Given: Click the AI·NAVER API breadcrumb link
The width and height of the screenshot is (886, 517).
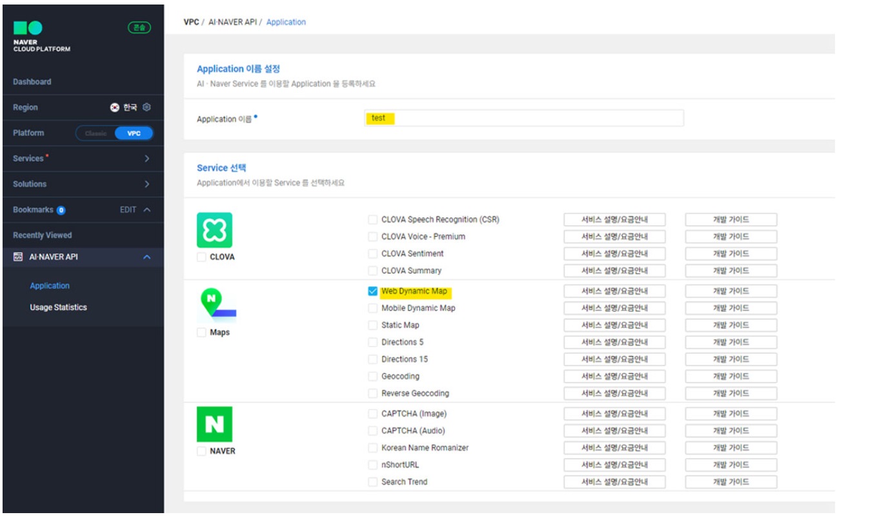Looking at the screenshot, I should pyautogui.click(x=232, y=22).
